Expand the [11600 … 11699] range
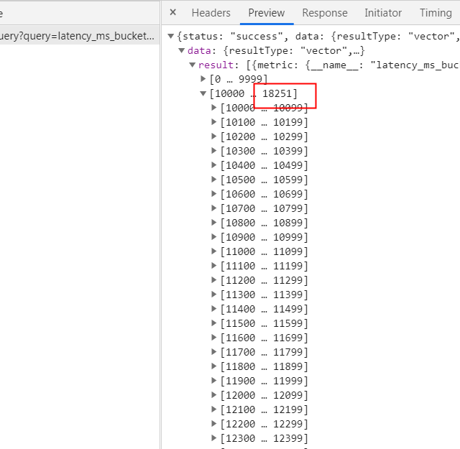This screenshot has width=460, height=449. pyautogui.click(x=214, y=338)
